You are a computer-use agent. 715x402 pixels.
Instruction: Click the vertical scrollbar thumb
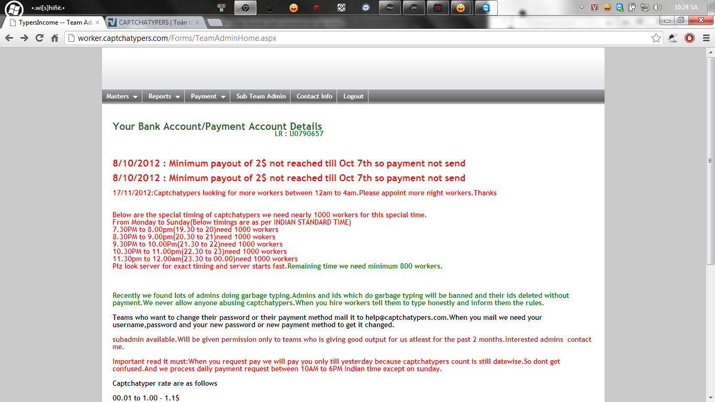pyautogui.click(x=710, y=160)
